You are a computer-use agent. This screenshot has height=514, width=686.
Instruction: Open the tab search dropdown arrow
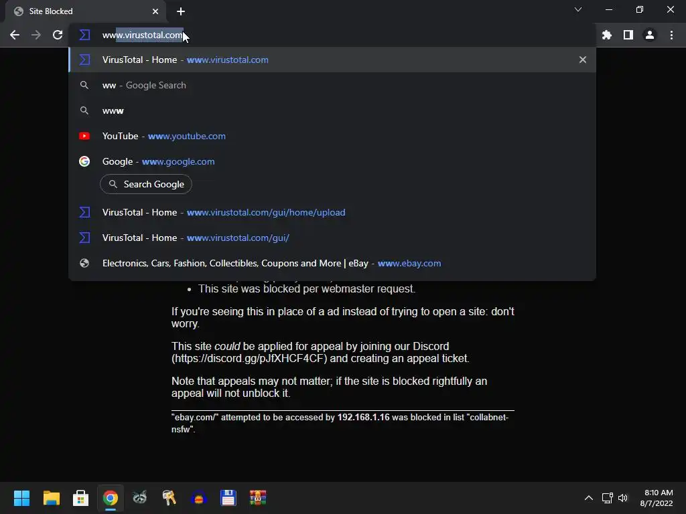[578, 9]
